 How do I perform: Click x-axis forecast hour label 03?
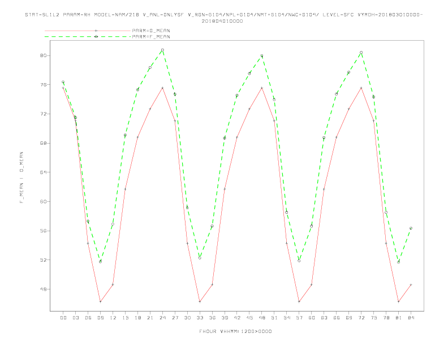click(x=75, y=318)
